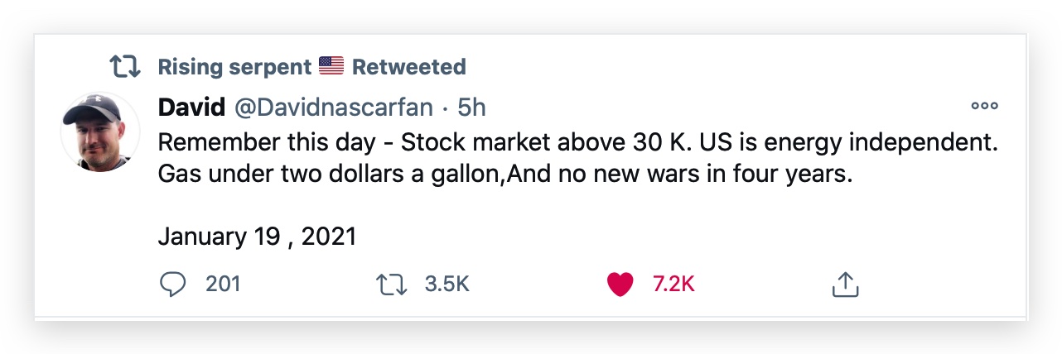Unlike the tweet via the red heart
The height and width of the screenshot is (354, 1062).
coord(620,285)
